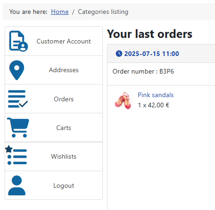
Task: Click the Carts shopping cart icon
Action: 18,127
